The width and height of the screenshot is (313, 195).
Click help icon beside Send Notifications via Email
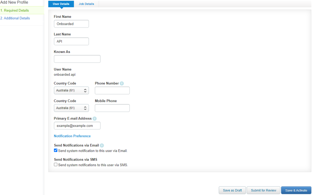(x=102, y=145)
